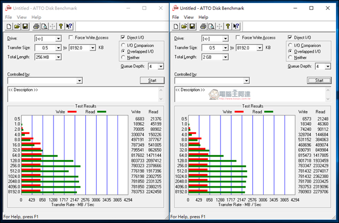Click yellow Help question icon in right window

click(228, 27)
